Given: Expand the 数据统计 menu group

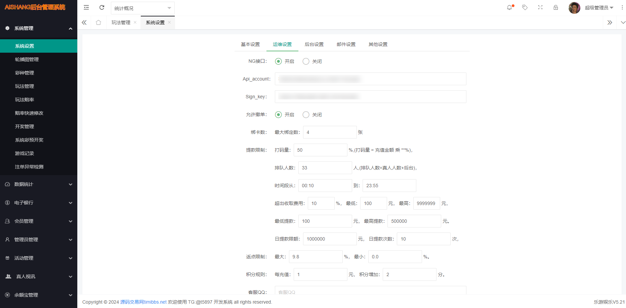Looking at the screenshot, I should [x=24, y=184].
